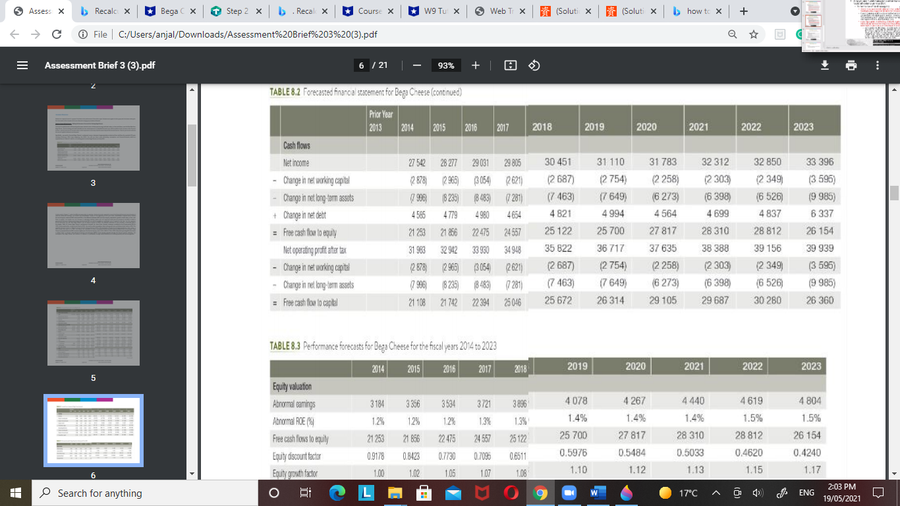Click the PDF page number field
Screen dimensions: 900x506
click(361, 65)
